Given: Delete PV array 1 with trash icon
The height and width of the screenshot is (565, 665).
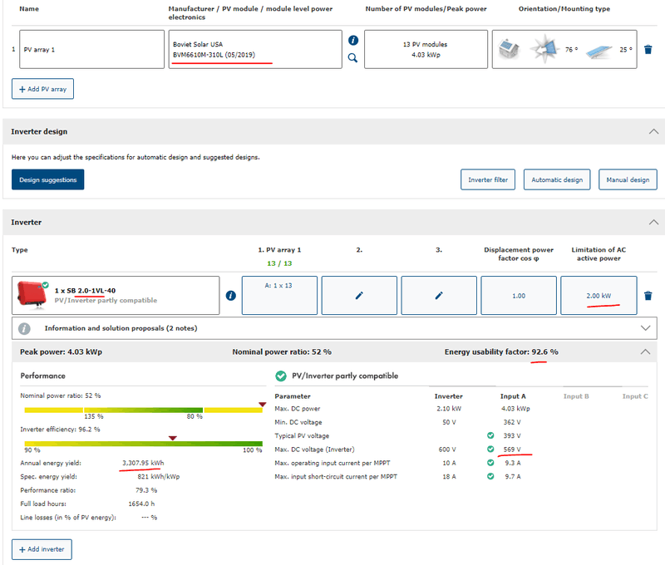Looking at the screenshot, I should tap(648, 50).
